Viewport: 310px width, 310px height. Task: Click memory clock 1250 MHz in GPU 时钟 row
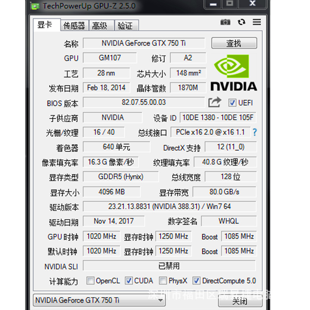(x=173, y=236)
